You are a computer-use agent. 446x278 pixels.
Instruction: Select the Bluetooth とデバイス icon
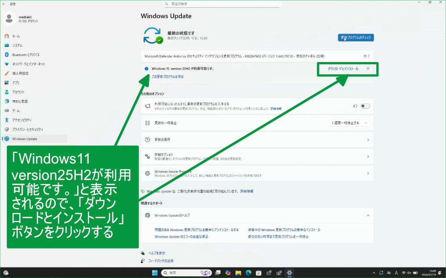coord(7,54)
